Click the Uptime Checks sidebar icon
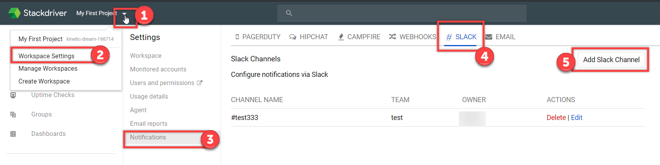 [x=13, y=95]
